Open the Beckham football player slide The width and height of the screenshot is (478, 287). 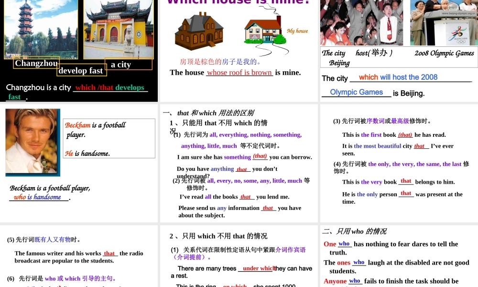pyautogui.click(x=79, y=163)
